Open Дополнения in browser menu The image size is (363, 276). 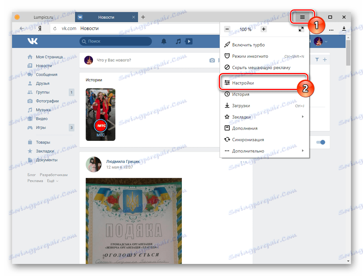264,128
